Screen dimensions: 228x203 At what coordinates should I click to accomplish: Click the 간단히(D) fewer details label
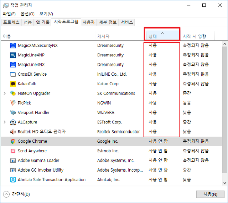tap(21, 194)
